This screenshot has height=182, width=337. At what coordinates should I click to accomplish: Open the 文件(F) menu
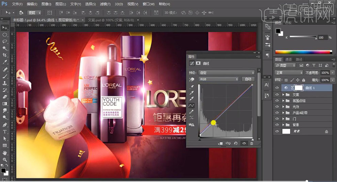tap(17, 4)
